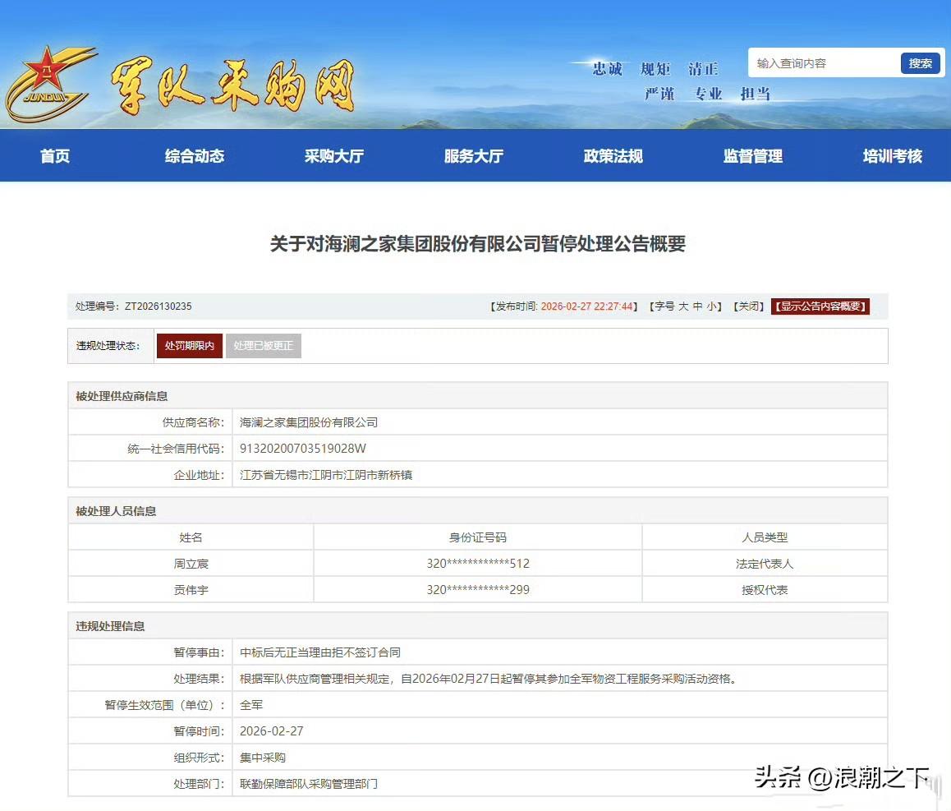Go to 服务大厅 menu item

point(474,156)
